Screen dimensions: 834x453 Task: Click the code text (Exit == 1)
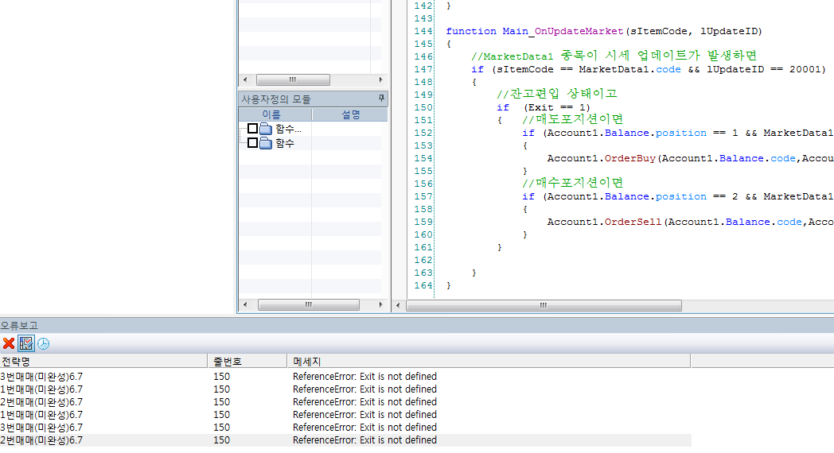(557, 108)
